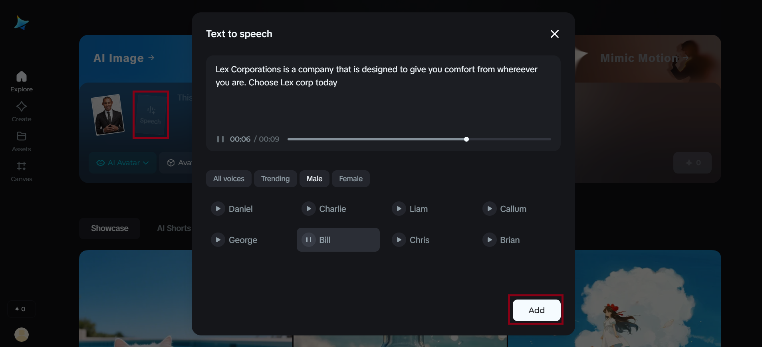Open the AI Avatar dropdown

click(122, 163)
